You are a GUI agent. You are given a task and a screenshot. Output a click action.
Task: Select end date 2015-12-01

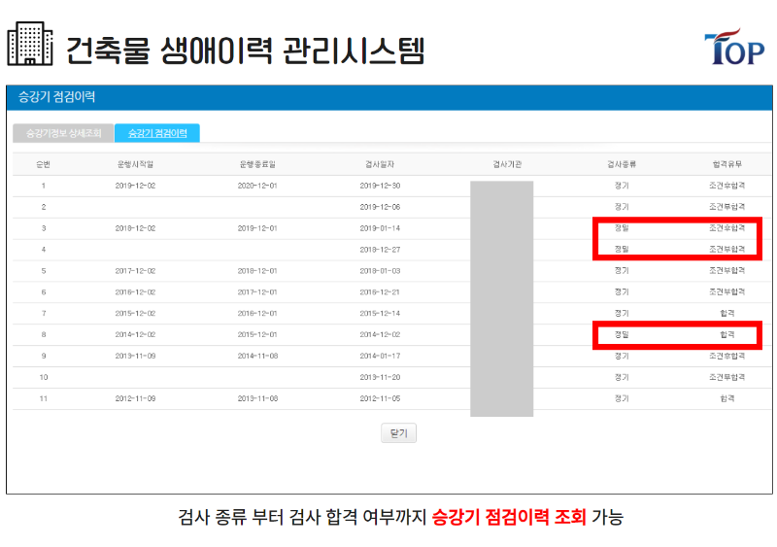tap(257, 335)
